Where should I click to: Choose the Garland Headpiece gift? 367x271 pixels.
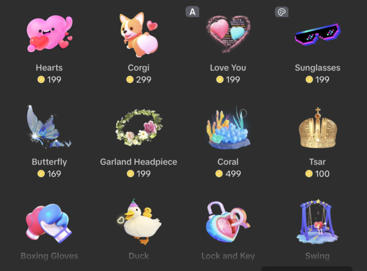tap(139, 127)
